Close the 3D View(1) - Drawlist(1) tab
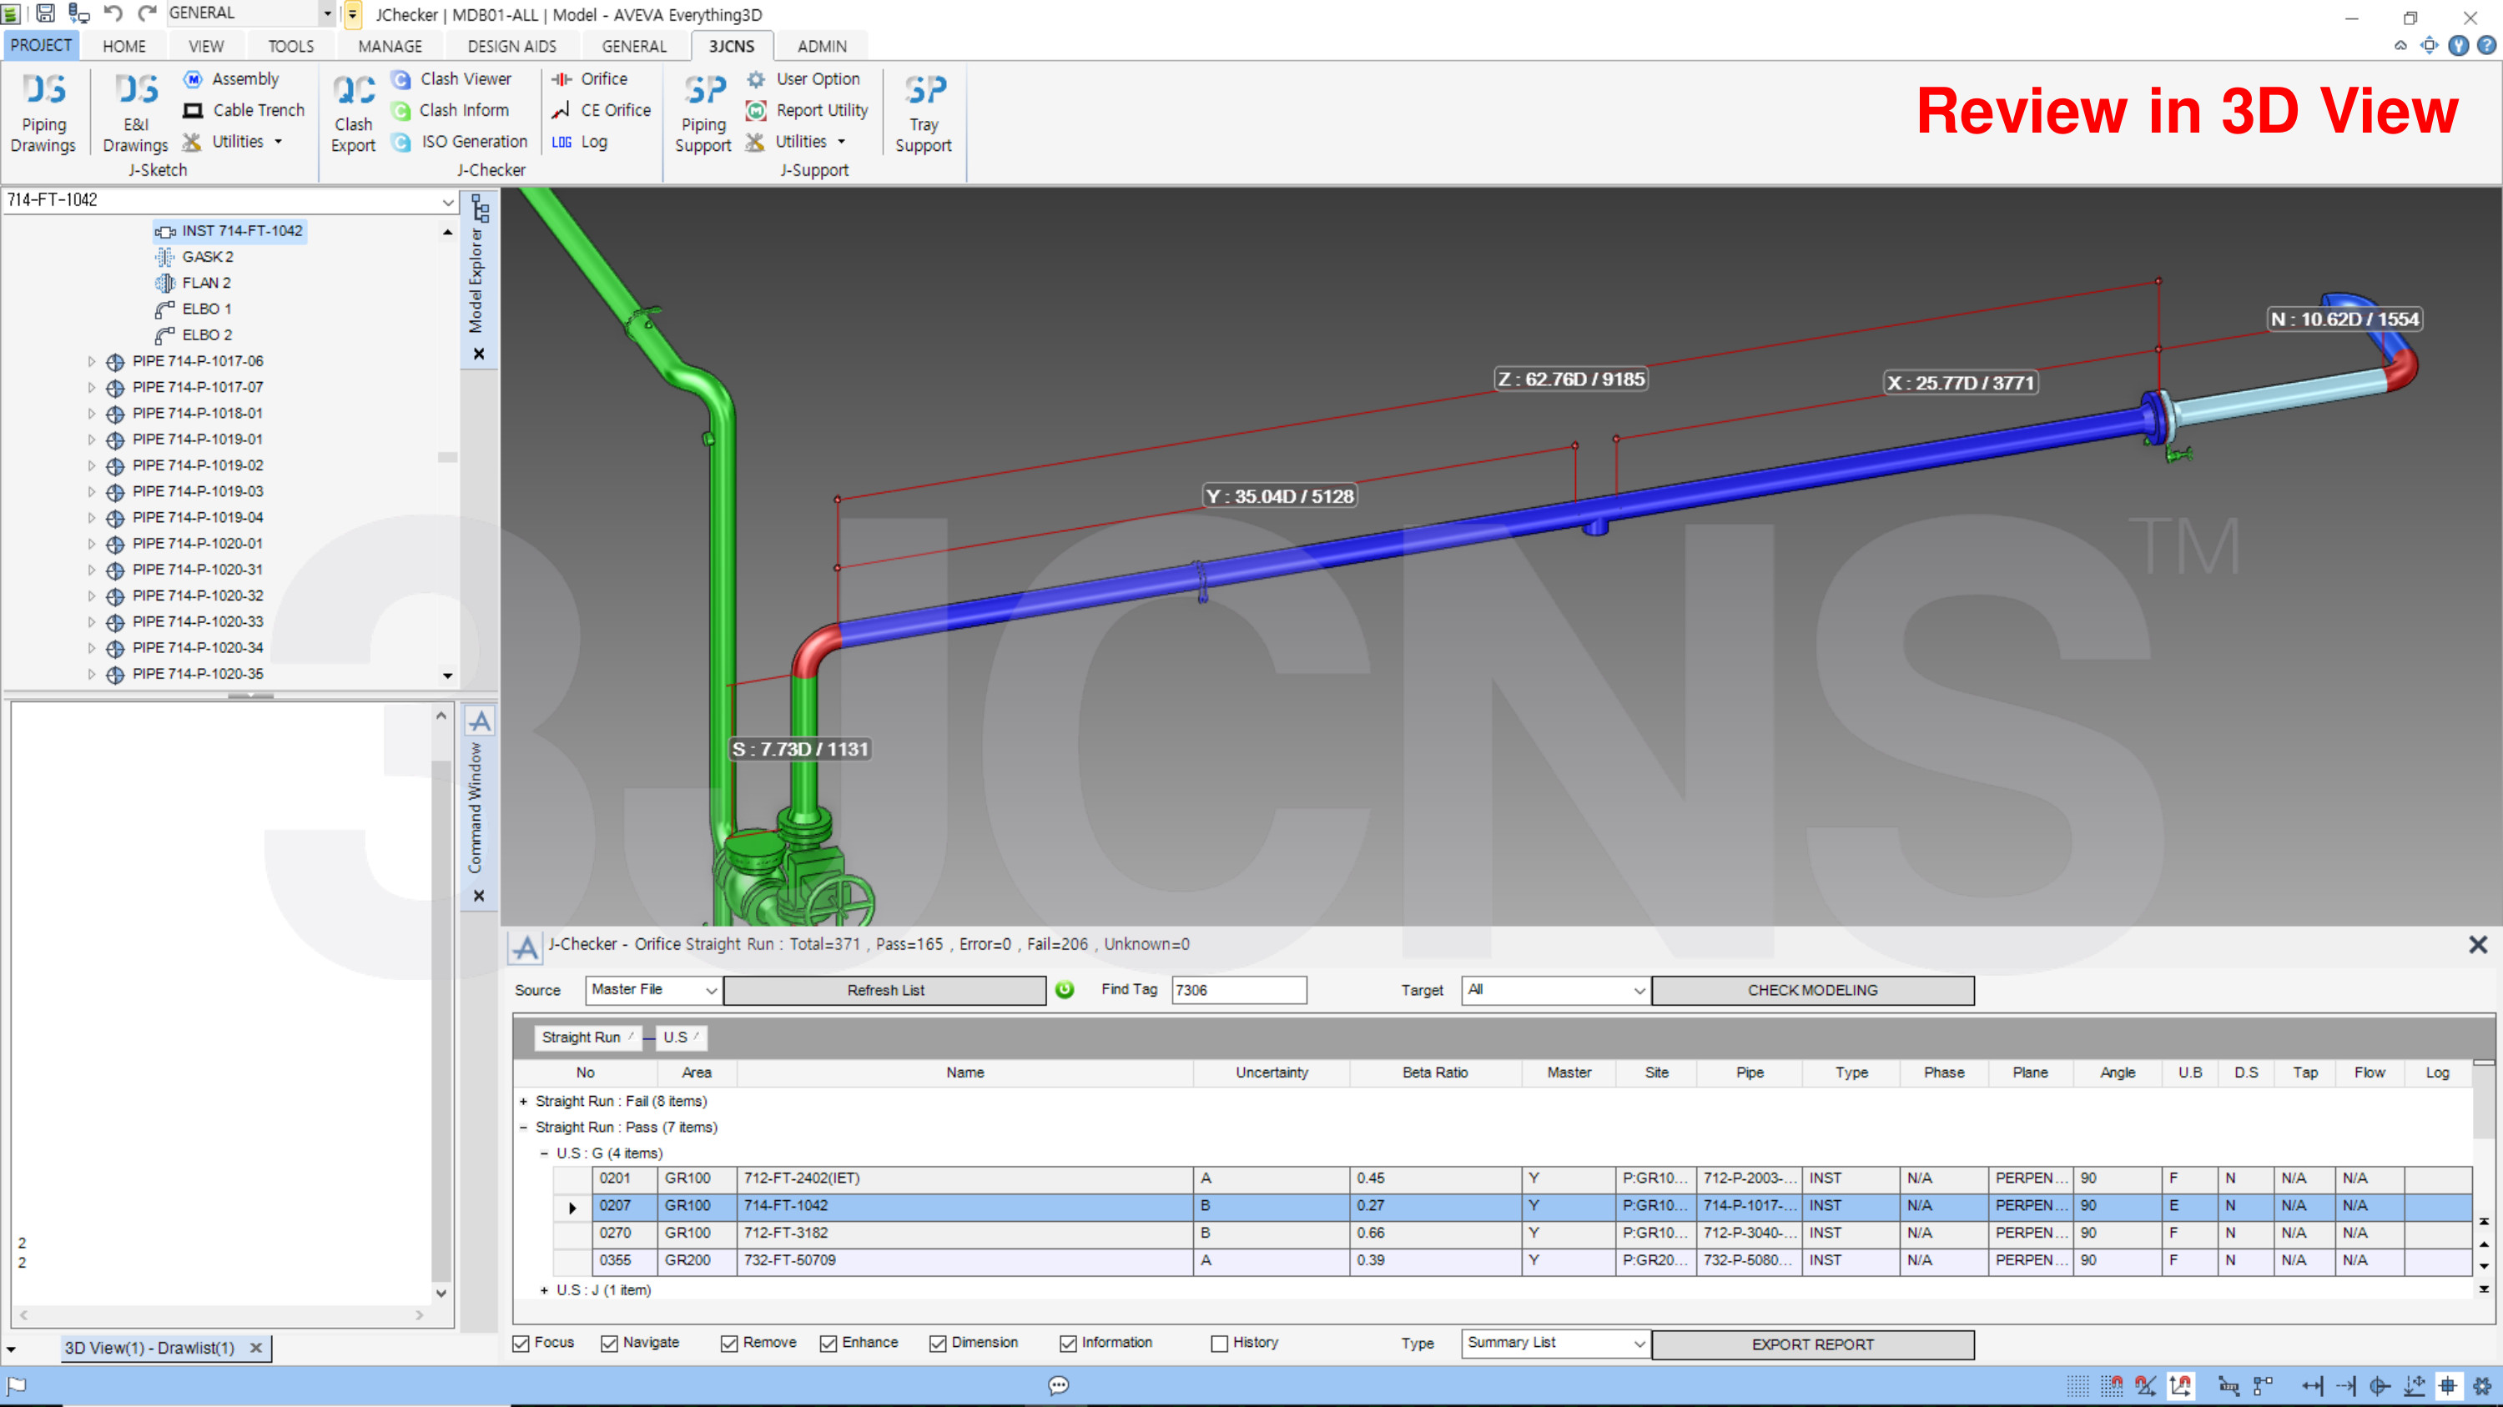The image size is (2503, 1407). pyautogui.click(x=255, y=1348)
